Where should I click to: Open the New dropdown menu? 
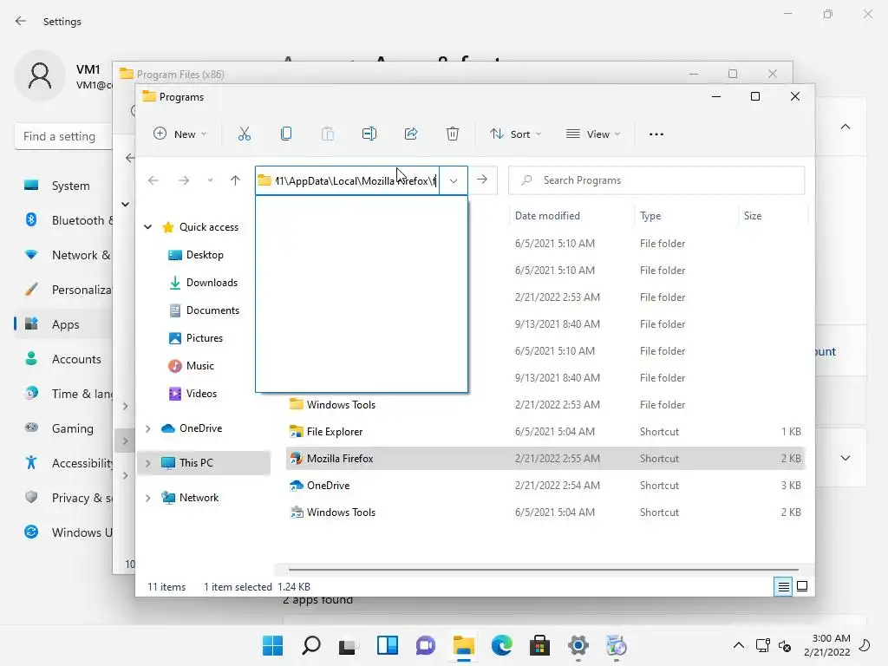(180, 134)
